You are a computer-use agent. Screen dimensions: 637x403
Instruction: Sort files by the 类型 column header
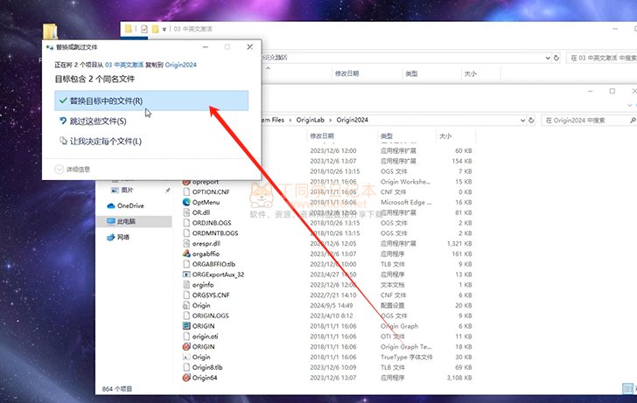[387, 136]
